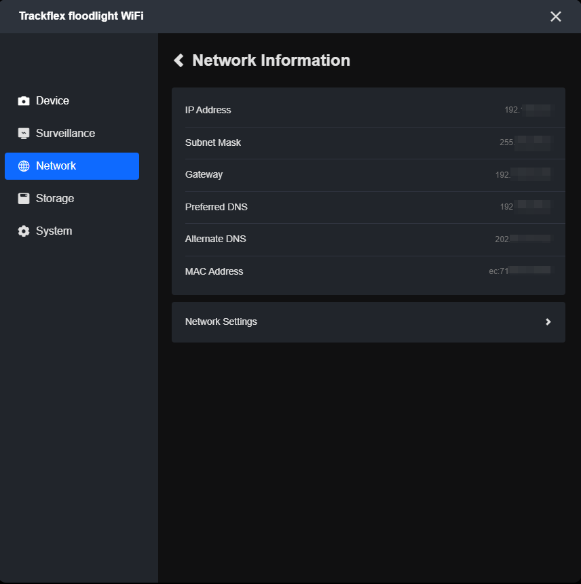Image resolution: width=581 pixels, height=584 pixels.
Task: Go back using the arrow beside Network Information
Action: (179, 60)
